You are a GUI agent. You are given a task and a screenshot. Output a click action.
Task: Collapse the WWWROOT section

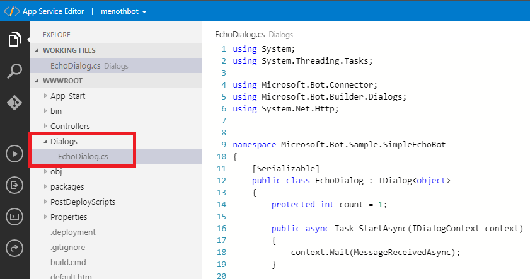(x=37, y=81)
